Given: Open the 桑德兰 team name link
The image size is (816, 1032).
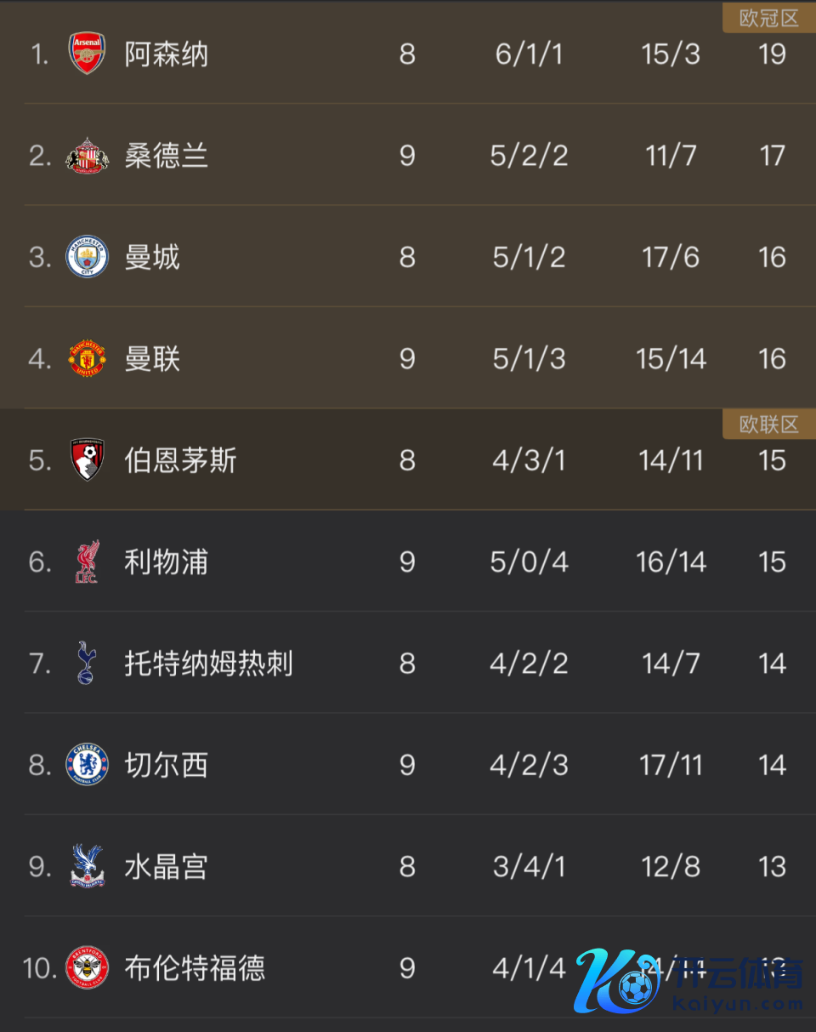Looking at the screenshot, I should click(166, 156).
